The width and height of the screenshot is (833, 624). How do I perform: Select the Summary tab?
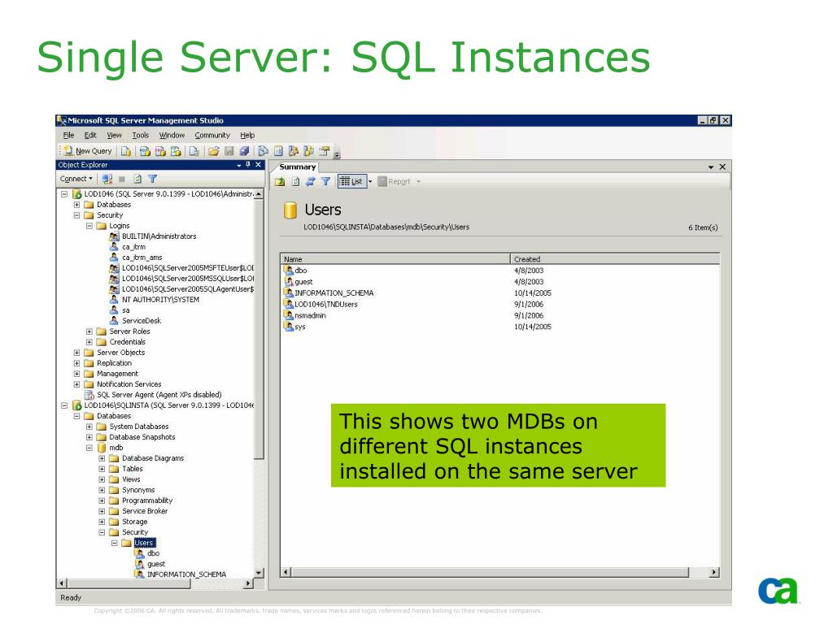(297, 167)
